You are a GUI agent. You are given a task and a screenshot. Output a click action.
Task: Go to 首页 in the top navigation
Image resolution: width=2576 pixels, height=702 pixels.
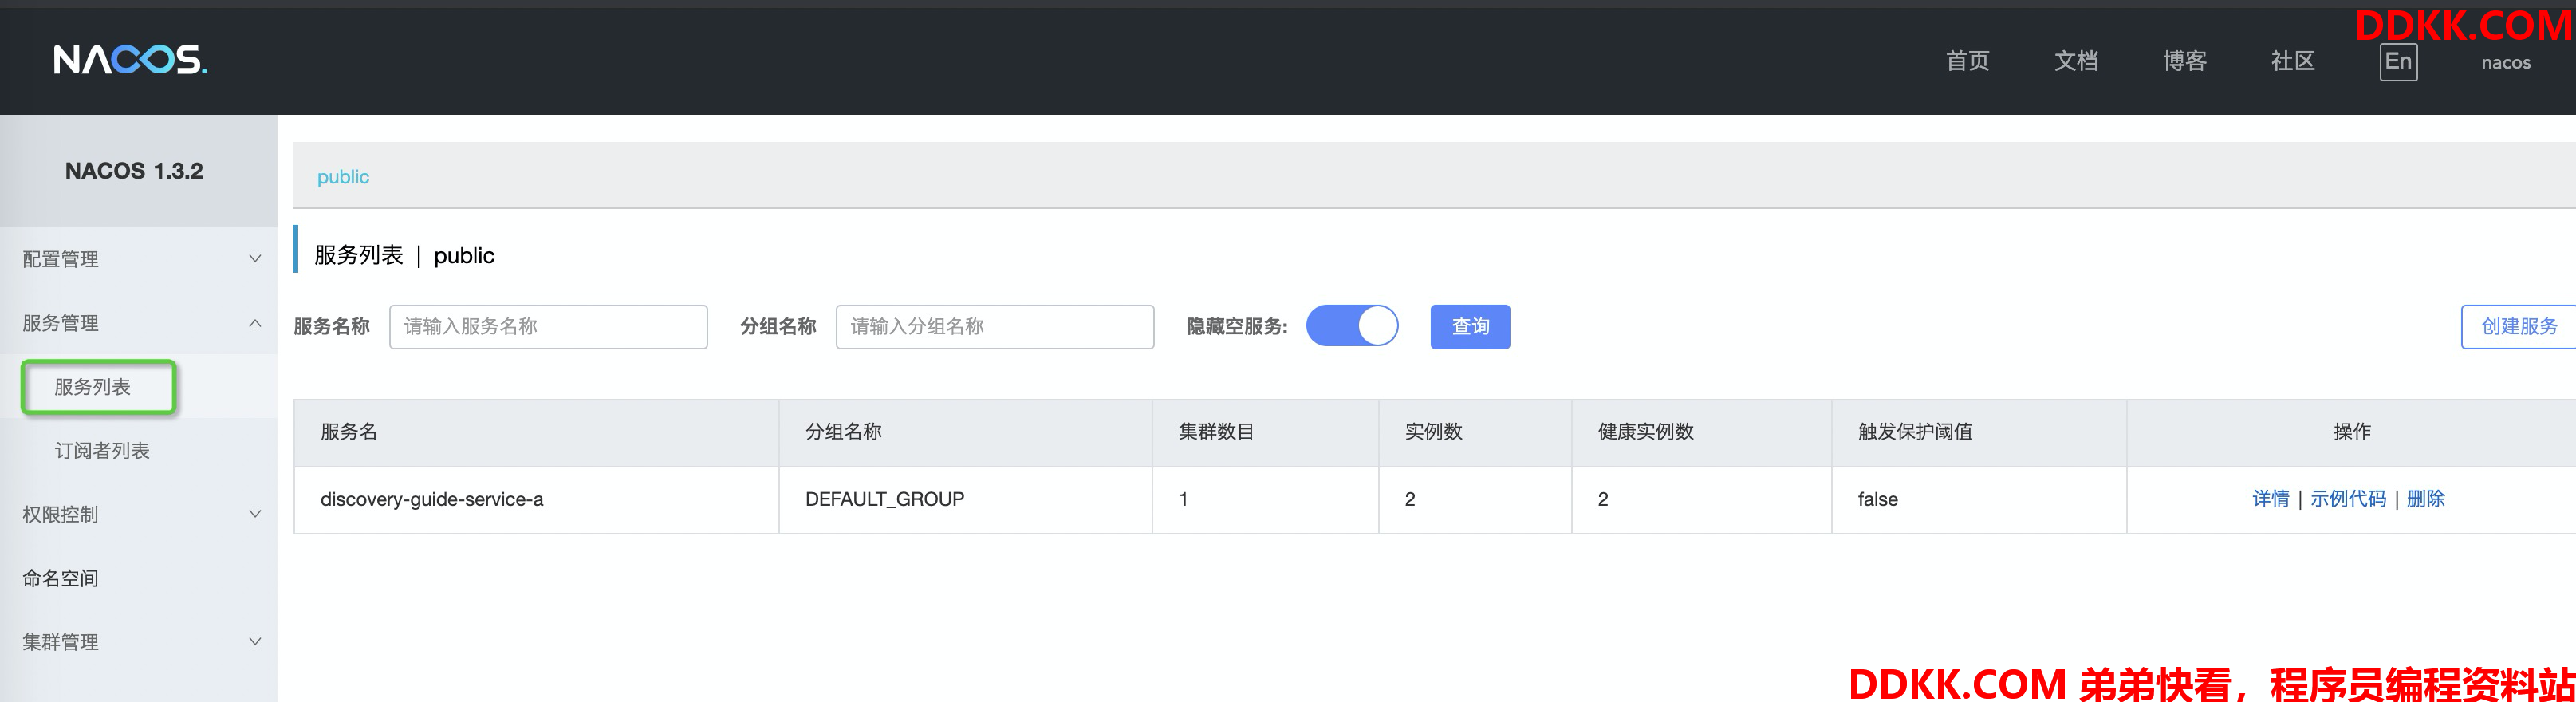pyautogui.click(x=1967, y=62)
